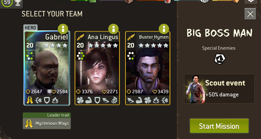Click the Start Mission button
This screenshot has height=139, width=261.
[x=219, y=126]
